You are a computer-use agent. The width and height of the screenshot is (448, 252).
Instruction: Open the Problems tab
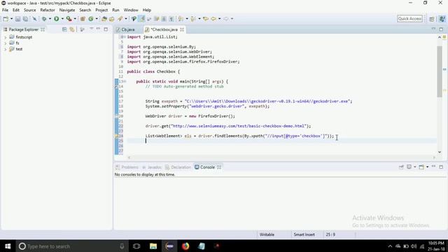[127, 167]
